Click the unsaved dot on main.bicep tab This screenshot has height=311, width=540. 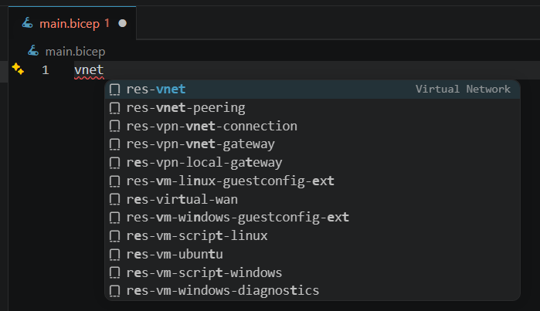click(x=122, y=24)
